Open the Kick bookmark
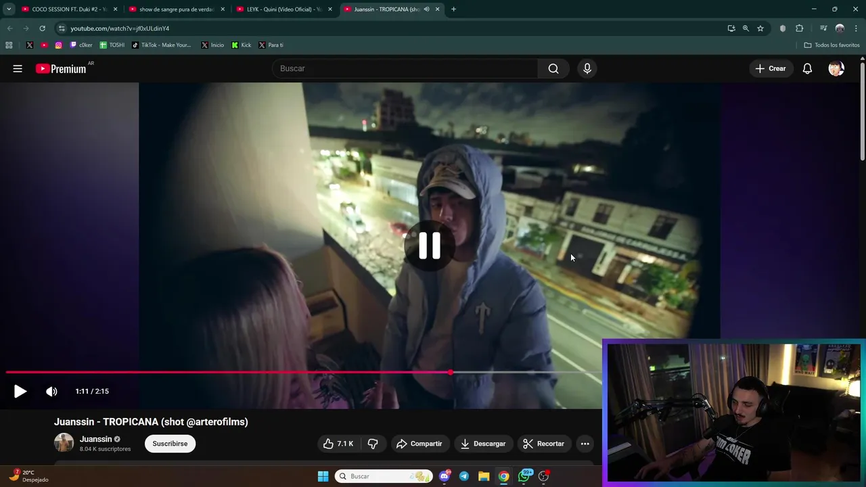The height and width of the screenshot is (487, 866). (x=242, y=45)
